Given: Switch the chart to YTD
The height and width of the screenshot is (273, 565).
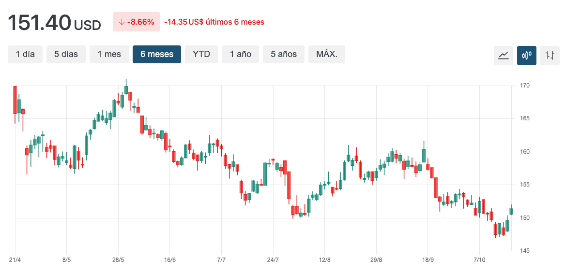Looking at the screenshot, I should pyautogui.click(x=201, y=55).
